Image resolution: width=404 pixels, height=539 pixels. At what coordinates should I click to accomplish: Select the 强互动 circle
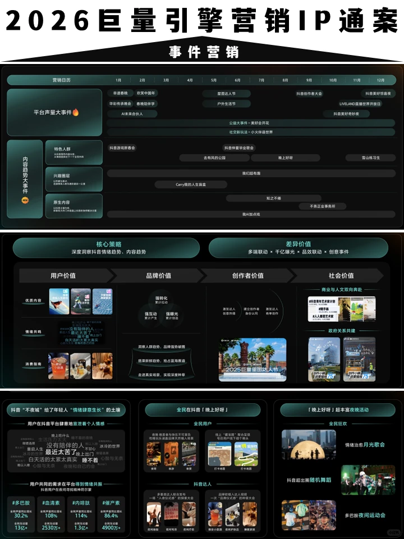coord(150,316)
